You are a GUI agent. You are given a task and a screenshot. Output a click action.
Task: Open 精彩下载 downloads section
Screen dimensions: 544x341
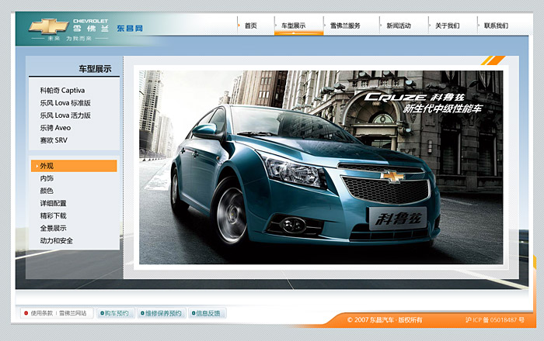[53, 215]
